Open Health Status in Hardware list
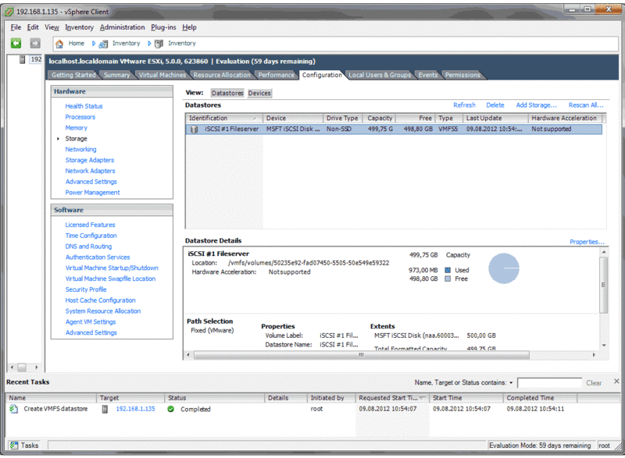 (84, 106)
